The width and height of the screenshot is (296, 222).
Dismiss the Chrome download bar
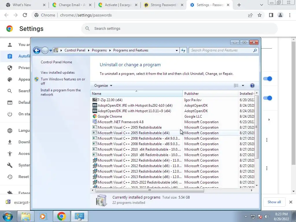pos(291,202)
